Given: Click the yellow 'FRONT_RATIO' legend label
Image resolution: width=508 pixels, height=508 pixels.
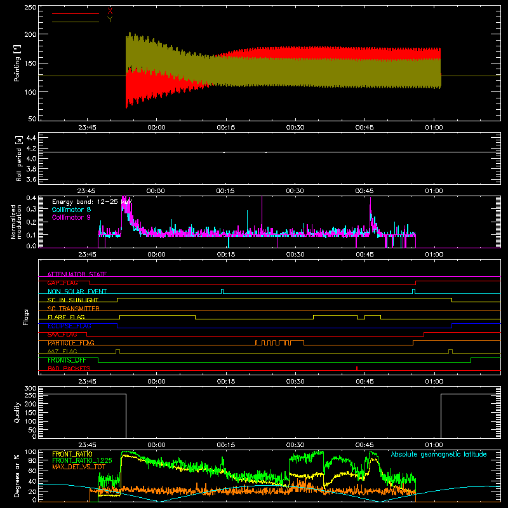Looking at the screenshot, I should pyautogui.click(x=72, y=454).
